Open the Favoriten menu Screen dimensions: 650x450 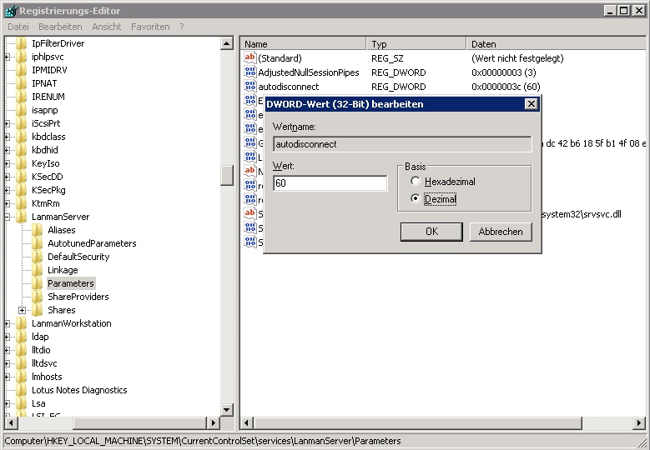click(150, 27)
